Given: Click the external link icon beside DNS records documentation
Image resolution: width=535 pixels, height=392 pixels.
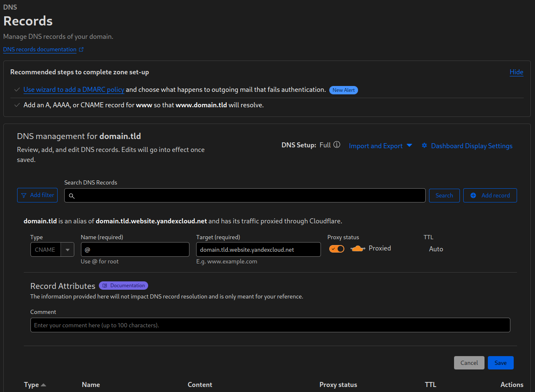Looking at the screenshot, I should point(81,49).
